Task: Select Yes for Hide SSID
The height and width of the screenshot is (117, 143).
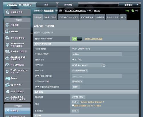Action: (x=73, y=59)
